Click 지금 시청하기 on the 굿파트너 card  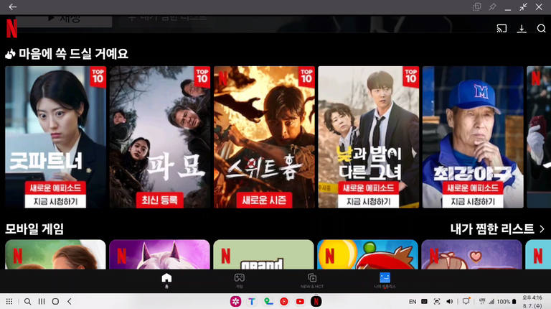coord(55,201)
